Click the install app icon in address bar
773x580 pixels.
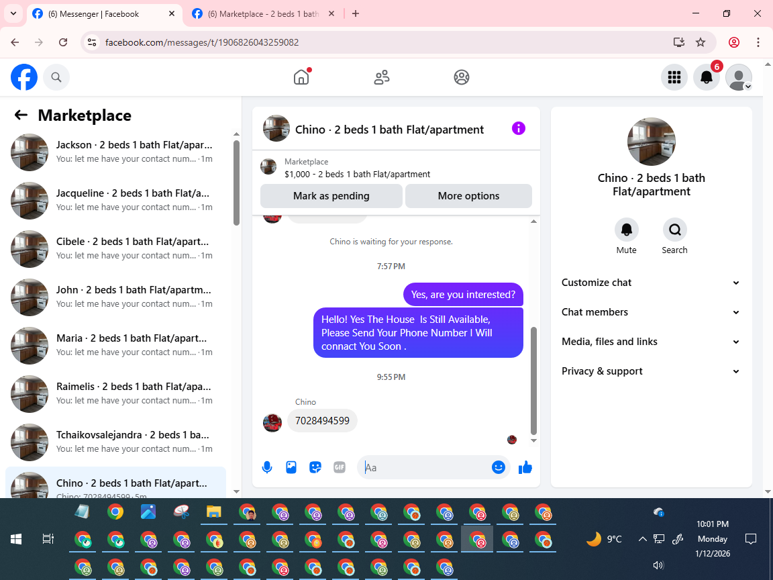679,42
